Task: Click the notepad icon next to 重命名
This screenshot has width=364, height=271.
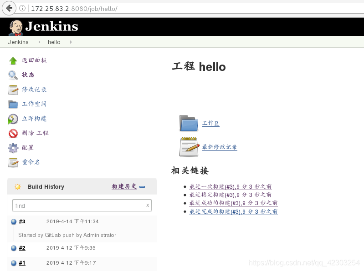Action: click(x=13, y=162)
